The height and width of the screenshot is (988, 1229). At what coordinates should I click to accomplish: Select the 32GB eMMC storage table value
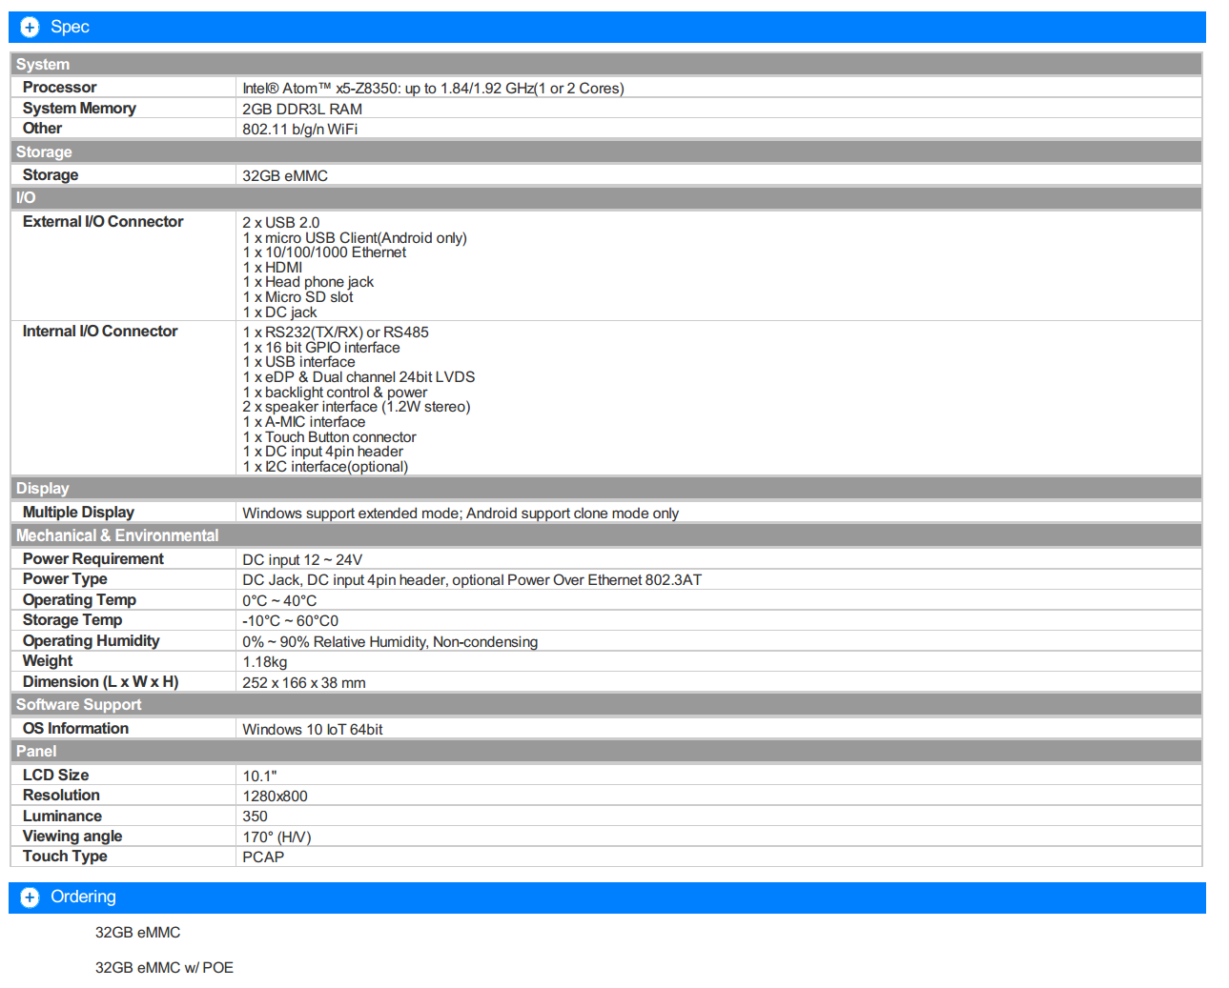coord(284,176)
